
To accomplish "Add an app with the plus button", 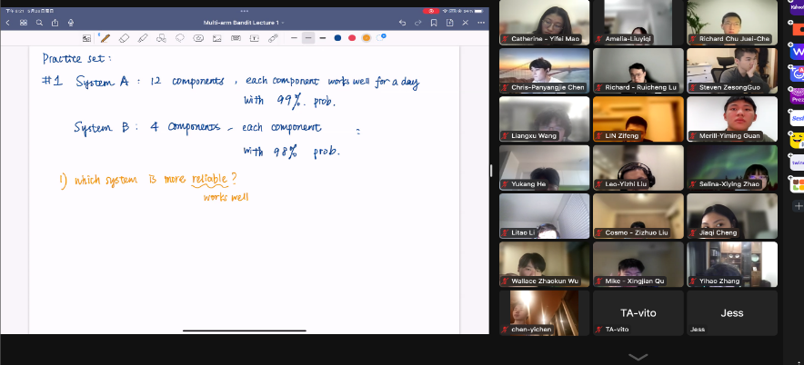I will point(797,206).
